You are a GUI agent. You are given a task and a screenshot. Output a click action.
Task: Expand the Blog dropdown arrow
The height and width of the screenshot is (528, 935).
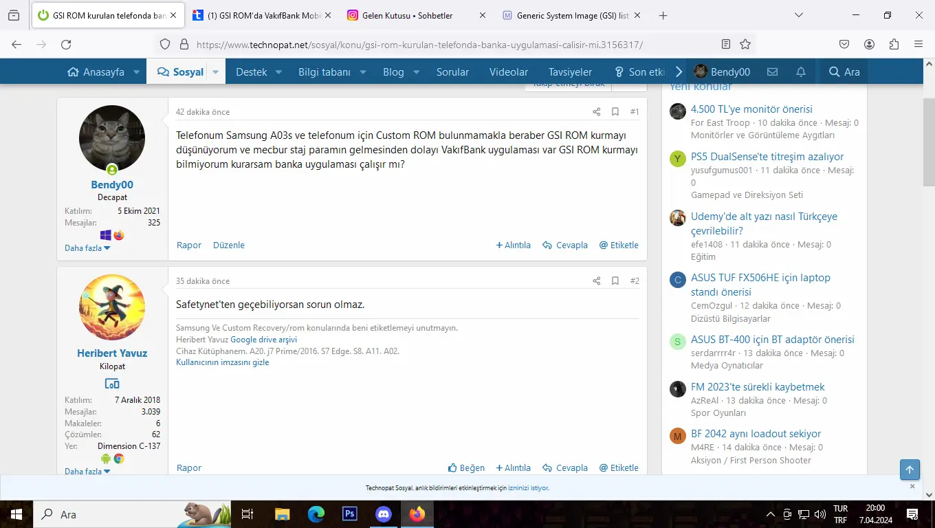(x=416, y=71)
